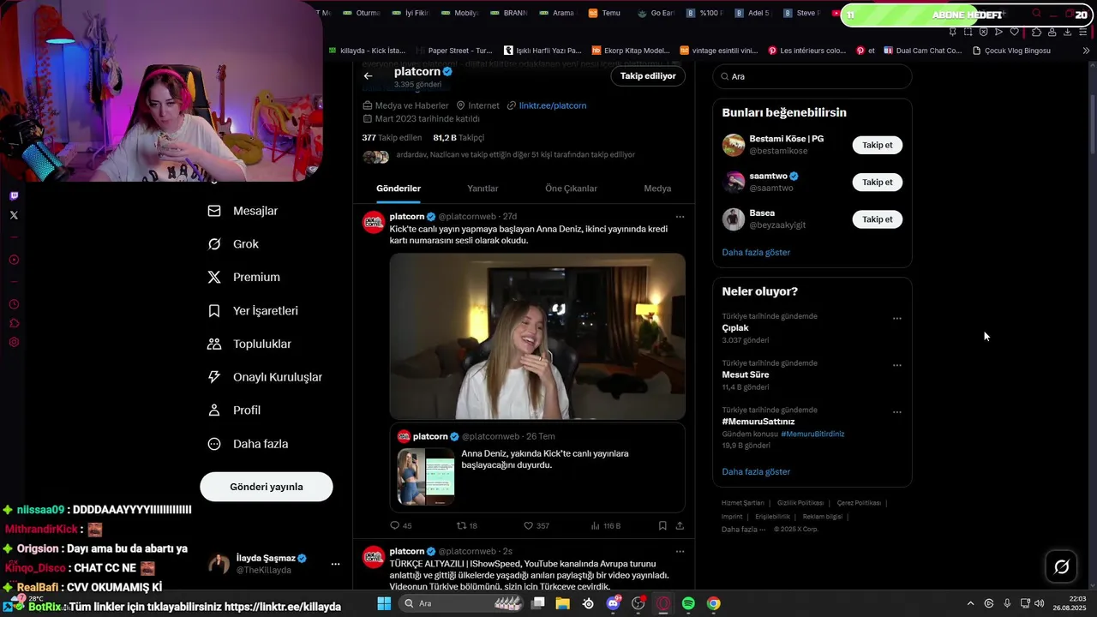Open Temu bookmark tab
Image resolution: width=1097 pixels, height=617 pixels.
604,13
